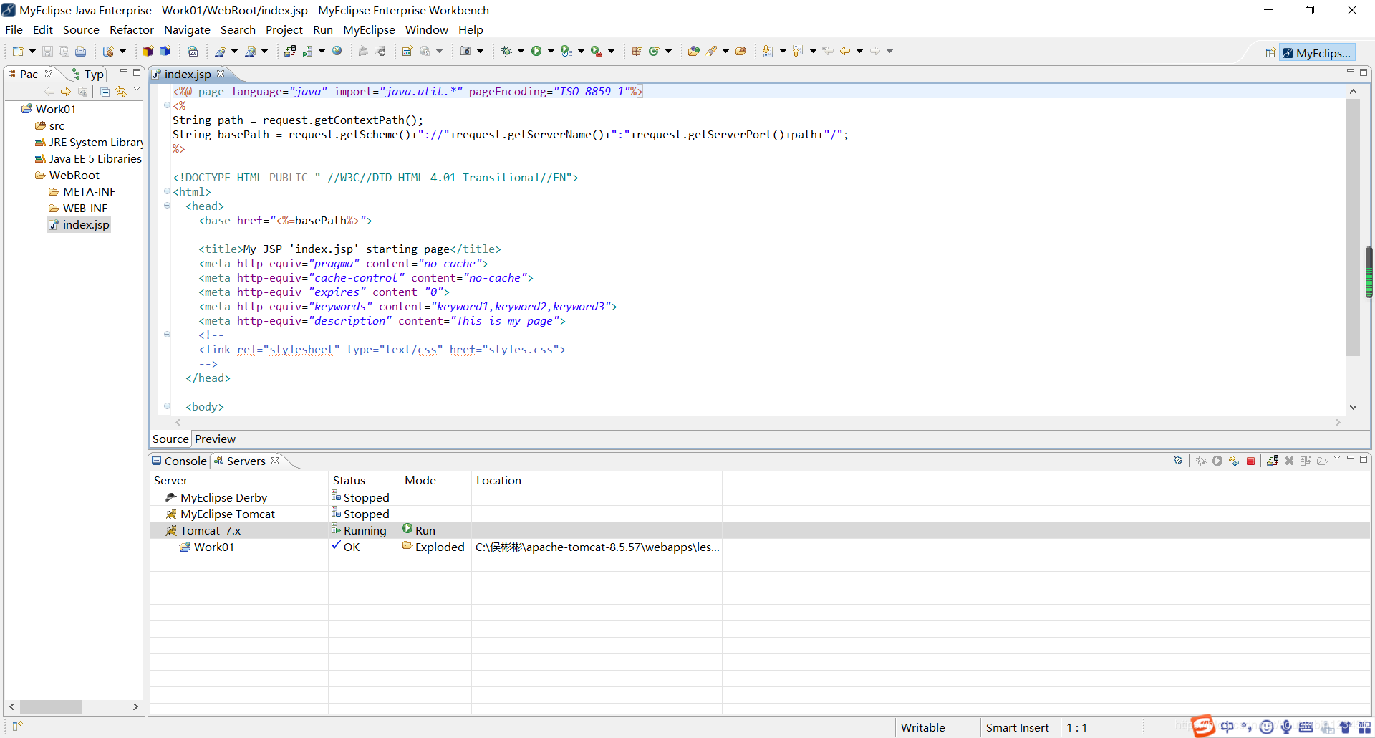Image resolution: width=1375 pixels, height=738 pixels.
Task: Open the File menu
Action: (14, 29)
